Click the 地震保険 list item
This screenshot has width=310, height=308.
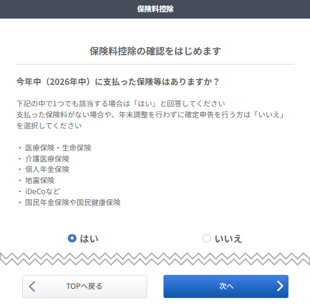pyautogui.click(x=40, y=180)
